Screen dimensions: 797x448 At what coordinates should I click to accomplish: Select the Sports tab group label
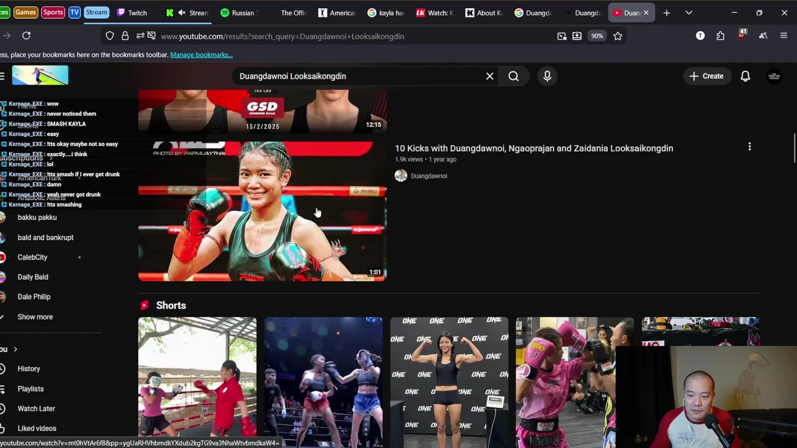pos(53,12)
